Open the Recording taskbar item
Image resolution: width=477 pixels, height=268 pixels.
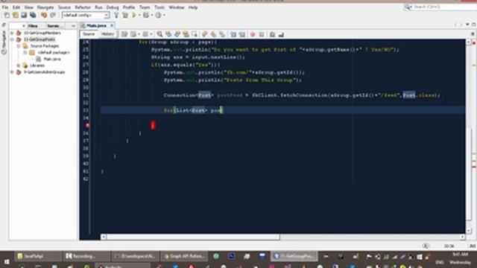[x=86, y=256]
